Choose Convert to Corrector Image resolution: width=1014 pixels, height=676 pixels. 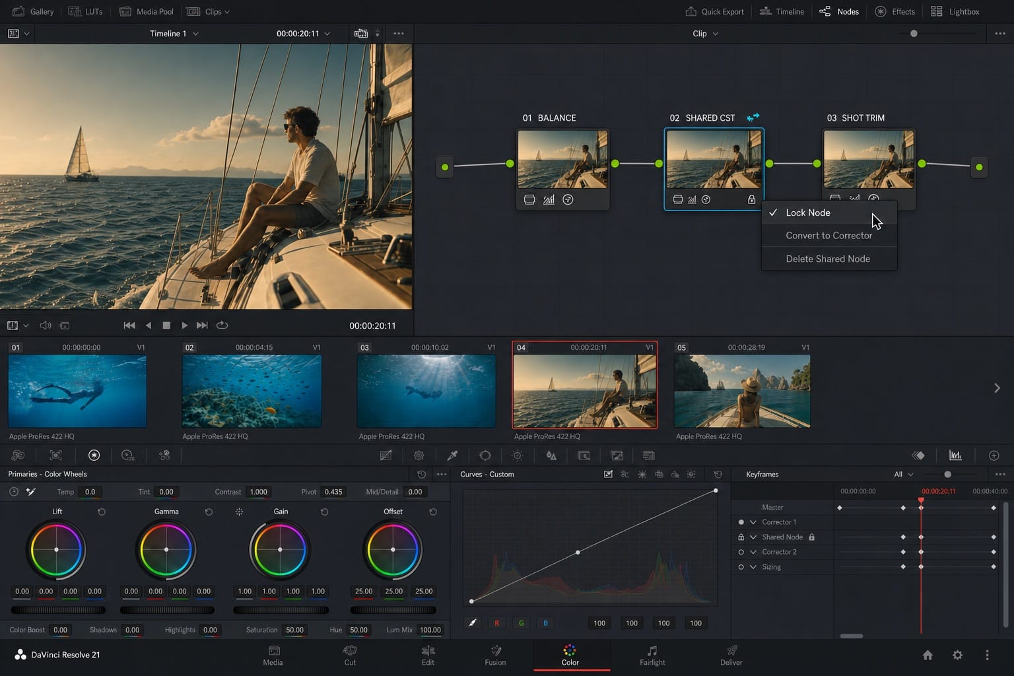click(828, 236)
